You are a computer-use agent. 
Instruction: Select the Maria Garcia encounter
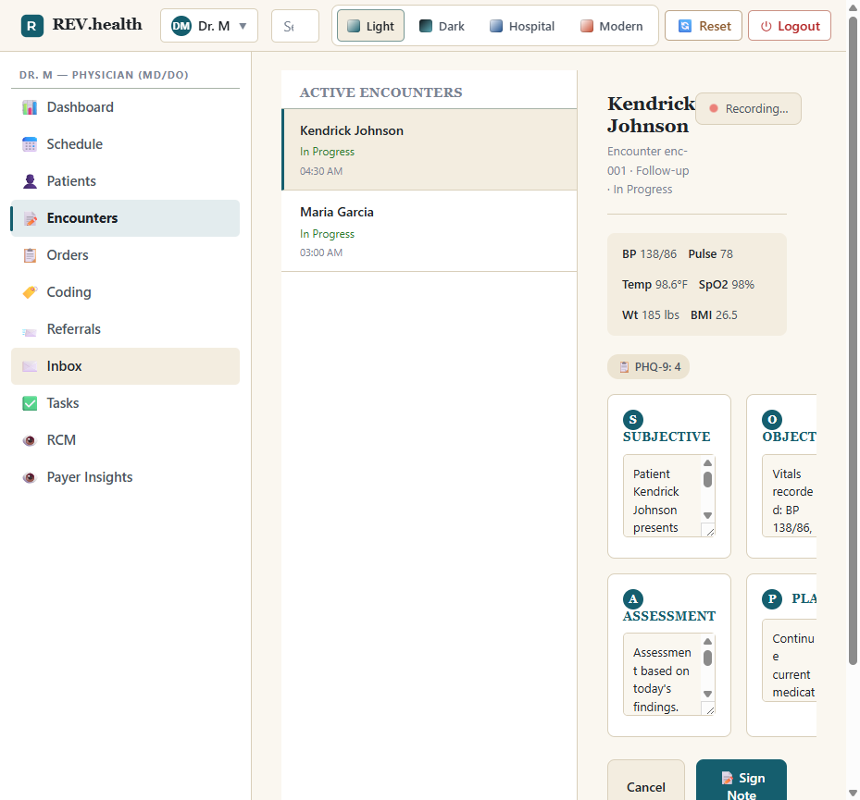(x=430, y=231)
